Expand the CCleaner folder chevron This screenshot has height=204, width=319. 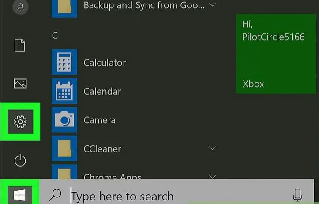[212, 148]
